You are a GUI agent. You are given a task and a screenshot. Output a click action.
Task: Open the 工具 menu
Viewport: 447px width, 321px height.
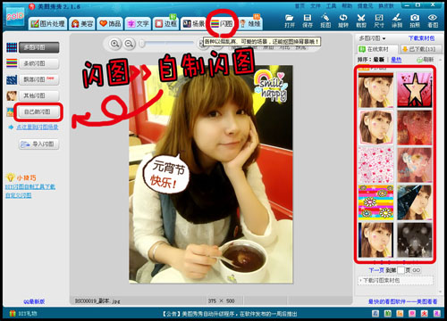click(331, 6)
